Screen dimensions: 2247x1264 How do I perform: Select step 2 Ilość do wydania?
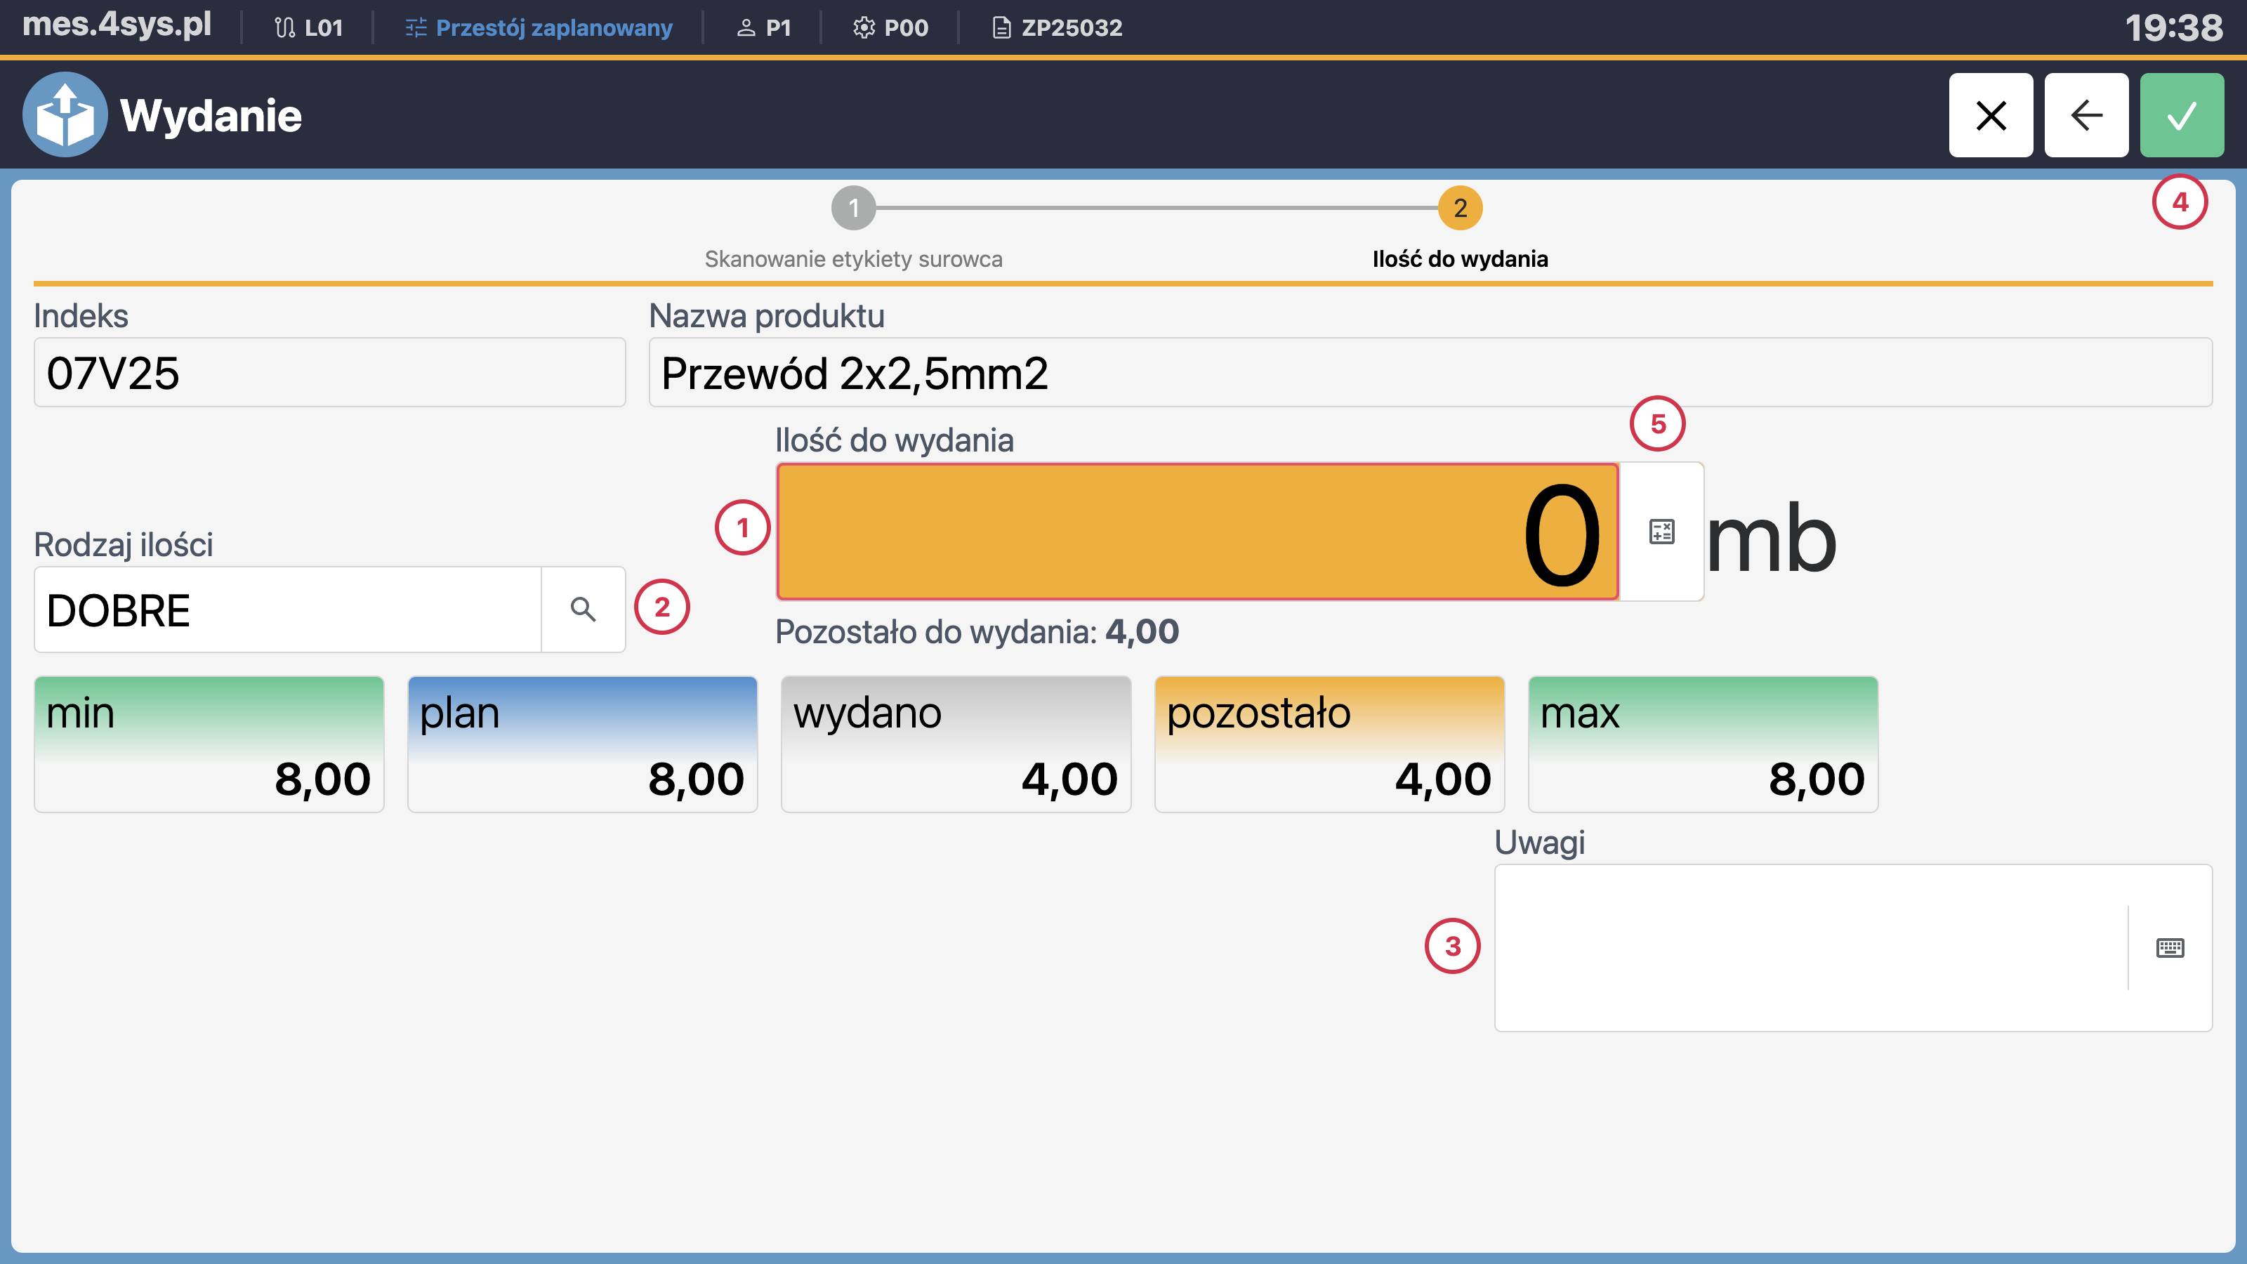pyautogui.click(x=1459, y=209)
